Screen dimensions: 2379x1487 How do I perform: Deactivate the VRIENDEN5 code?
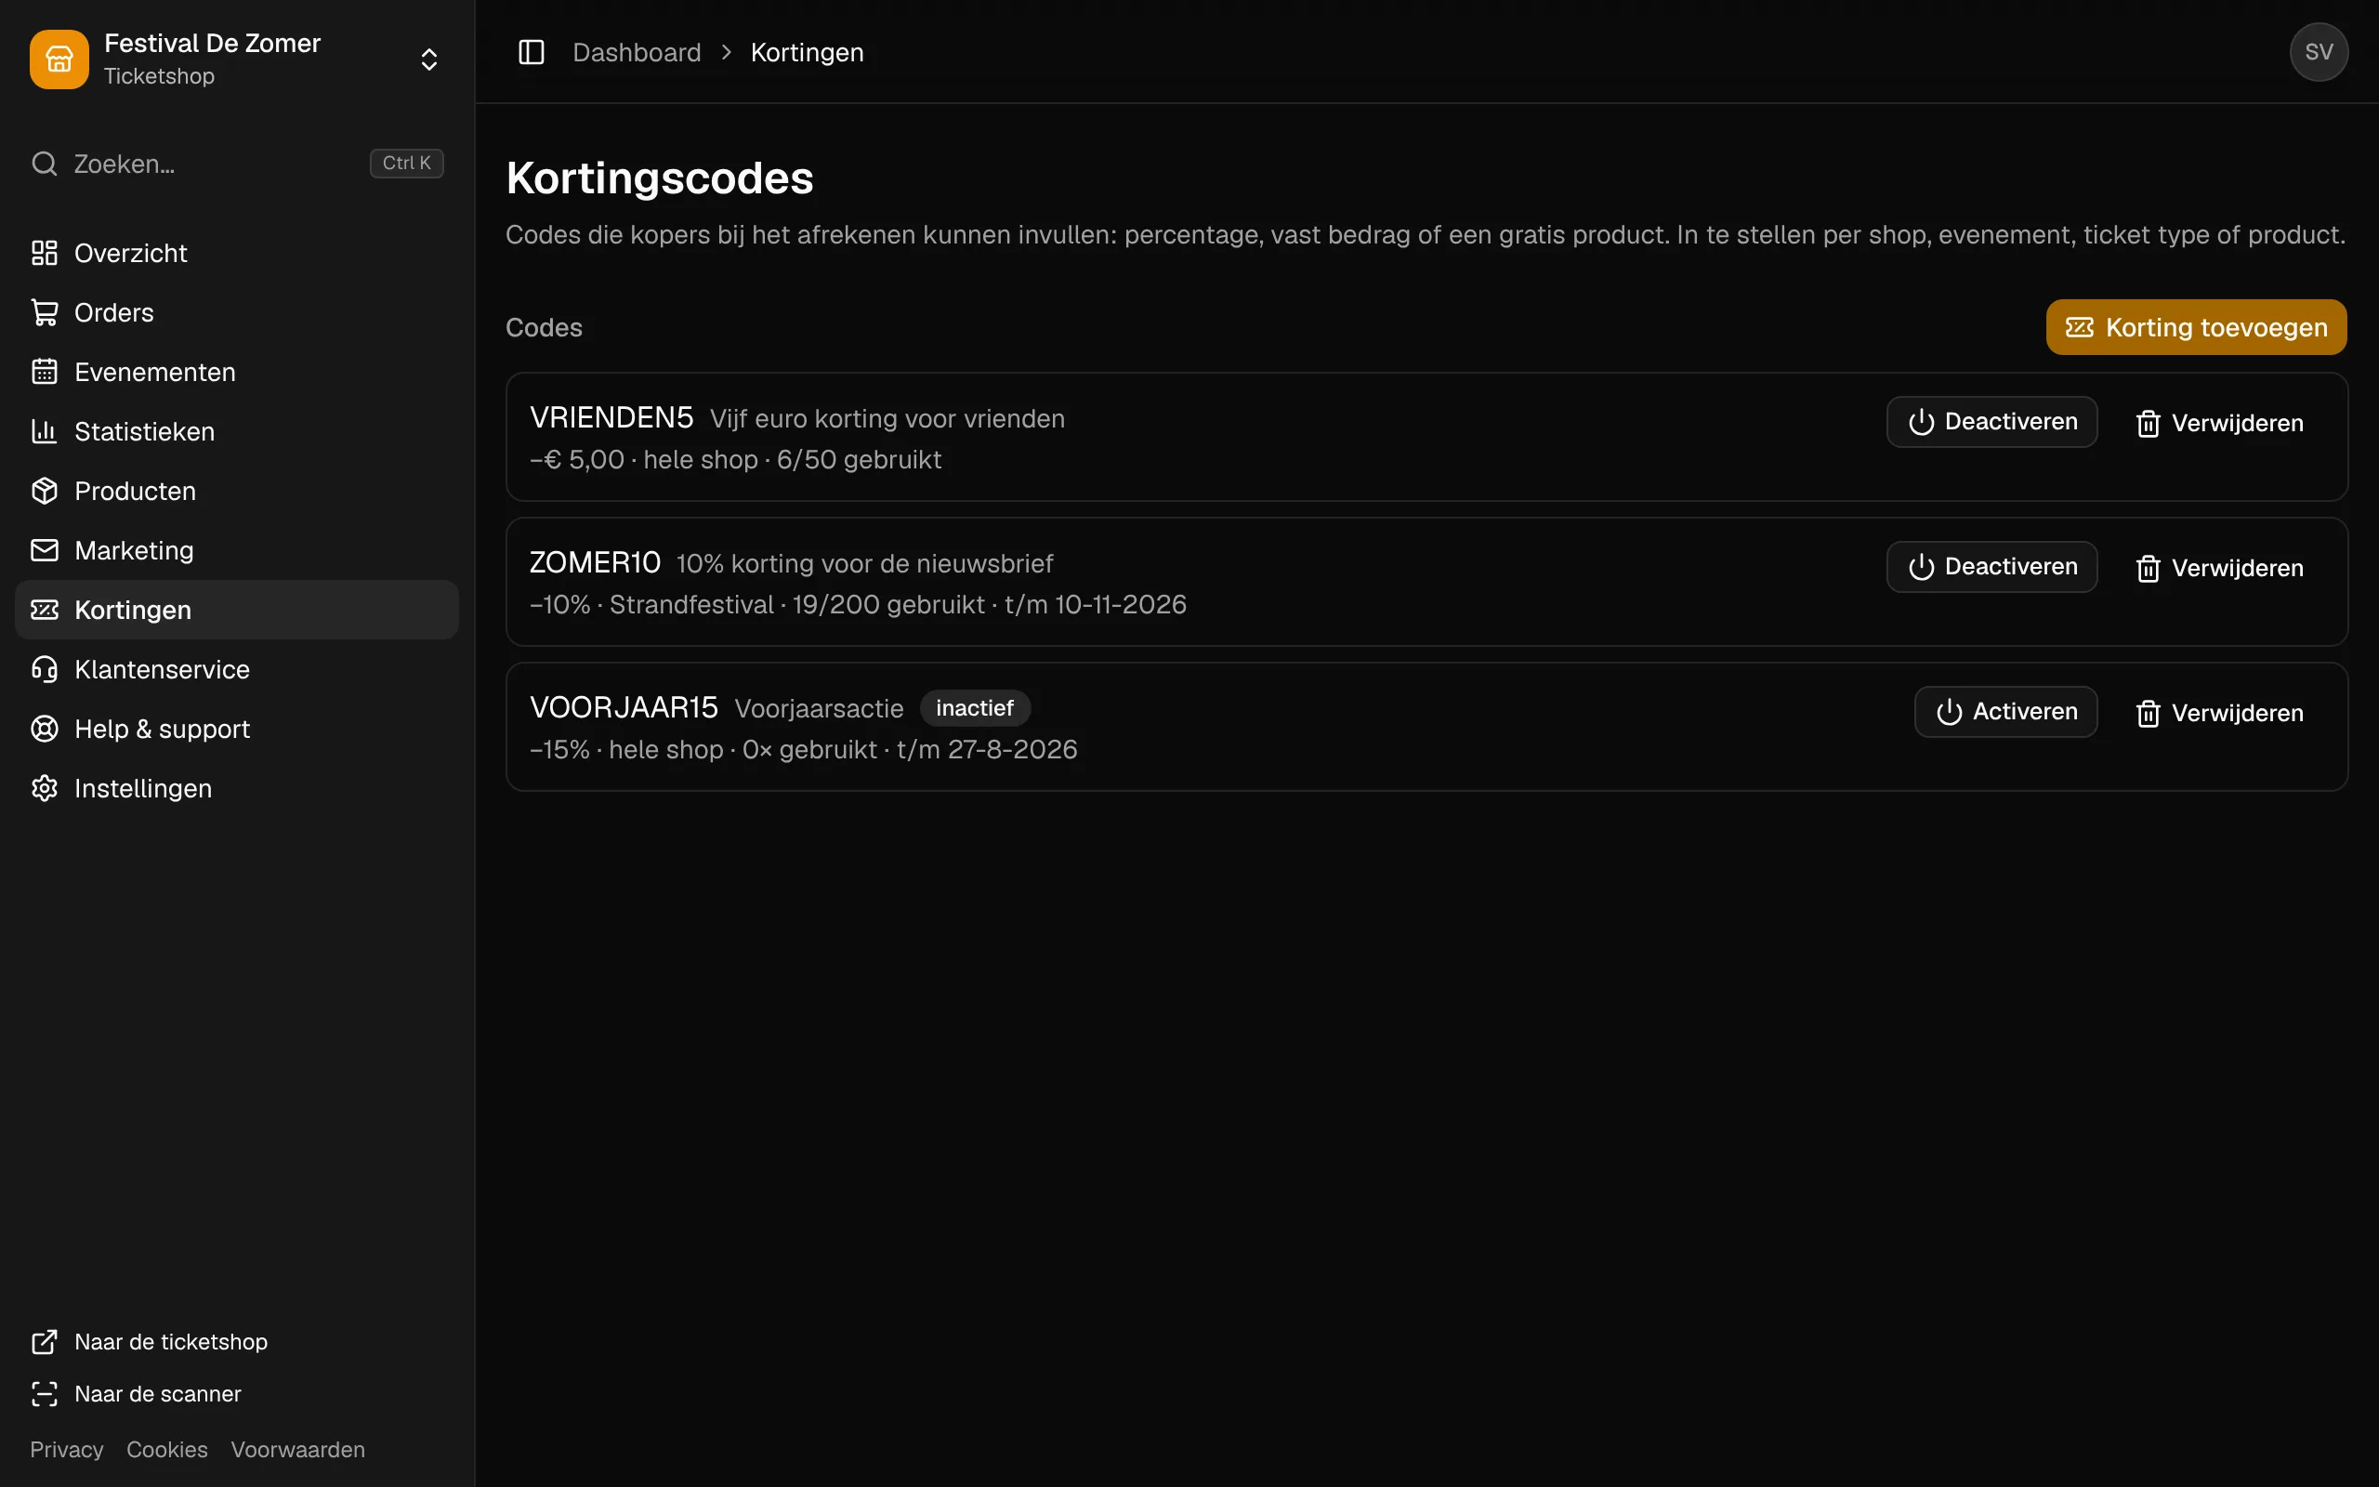[1991, 422]
